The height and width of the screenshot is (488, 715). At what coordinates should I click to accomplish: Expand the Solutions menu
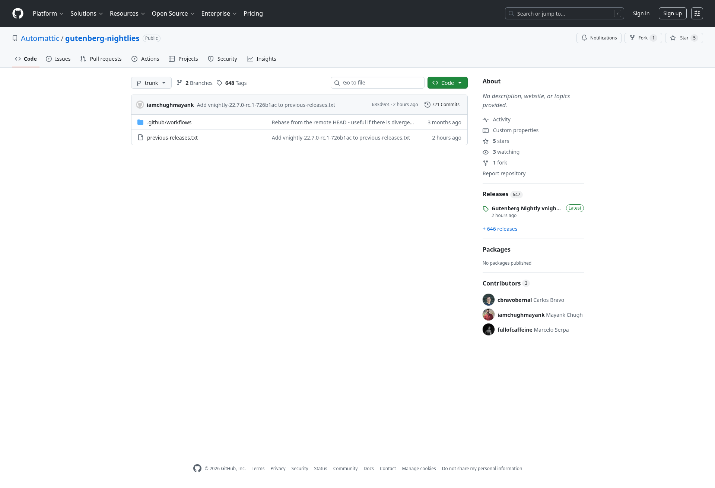[x=86, y=13]
